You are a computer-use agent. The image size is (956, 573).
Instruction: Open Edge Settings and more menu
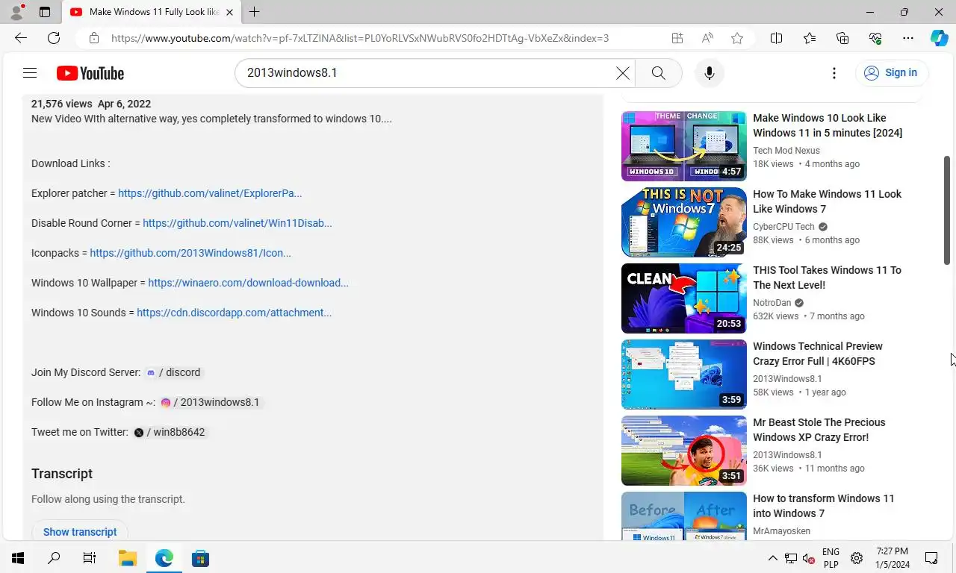click(x=908, y=38)
